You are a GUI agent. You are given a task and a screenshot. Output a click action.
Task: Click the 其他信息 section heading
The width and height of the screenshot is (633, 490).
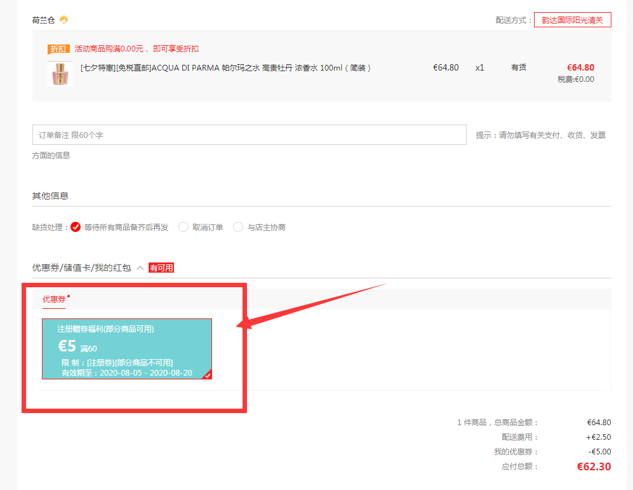[x=50, y=196]
